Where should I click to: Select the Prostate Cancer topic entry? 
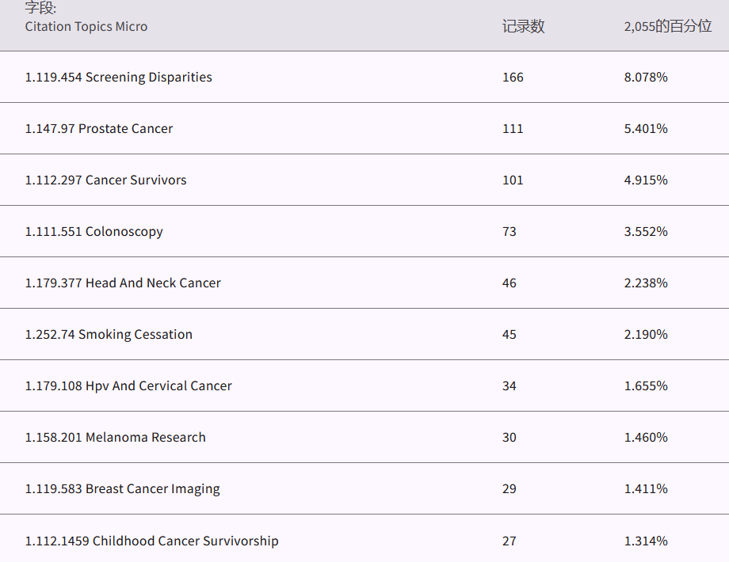coord(99,128)
